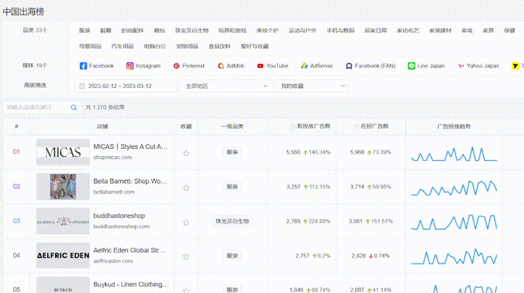Screen dimensions: 524x293
Task: Click the 共 1,270 条结果 result count
Action: click(x=105, y=107)
